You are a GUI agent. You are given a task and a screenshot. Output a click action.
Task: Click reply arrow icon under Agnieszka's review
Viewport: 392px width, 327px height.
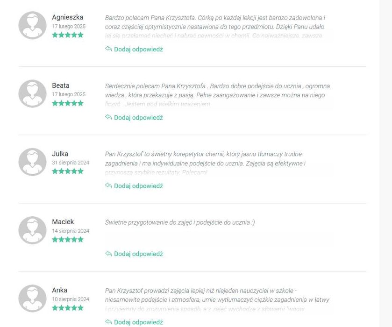[x=108, y=49]
